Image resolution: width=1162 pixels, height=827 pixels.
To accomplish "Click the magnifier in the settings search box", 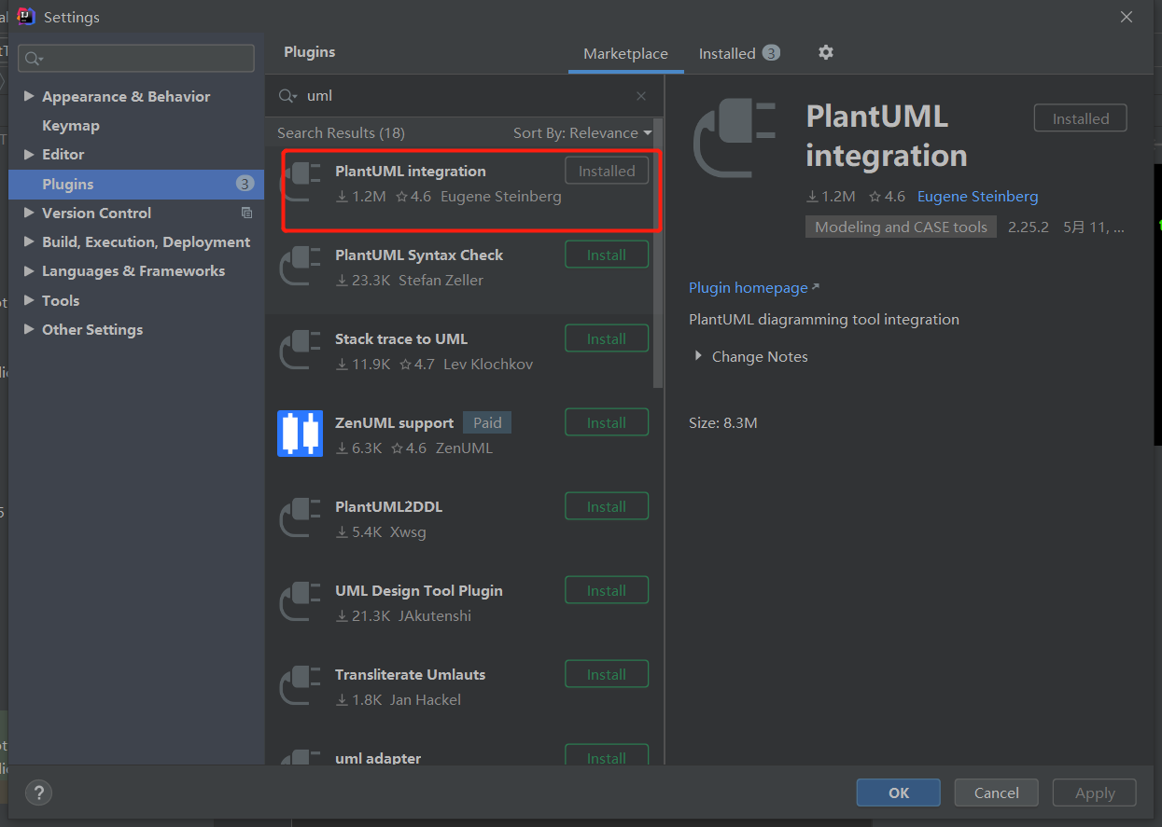I will click(x=31, y=58).
